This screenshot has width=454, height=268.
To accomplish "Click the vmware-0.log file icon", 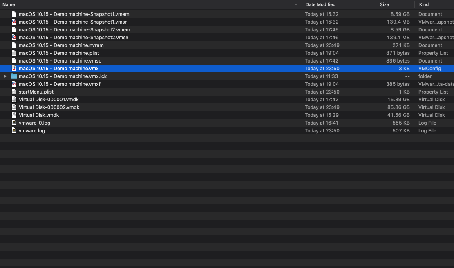I will tap(13, 123).
